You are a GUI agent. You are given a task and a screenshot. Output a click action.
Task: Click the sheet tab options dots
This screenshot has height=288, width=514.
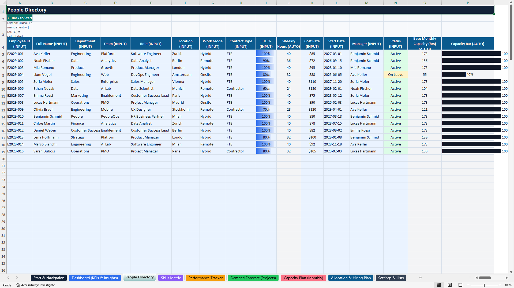pos(470,278)
